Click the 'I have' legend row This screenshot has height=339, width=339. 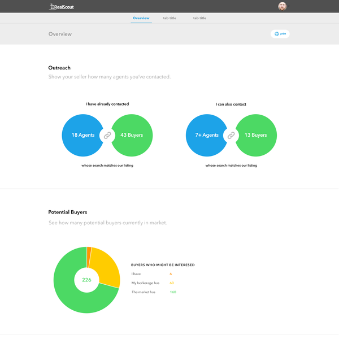coord(151,274)
